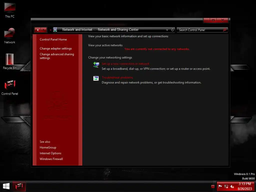Click the Search Control Panel field

click(x=202, y=30)
